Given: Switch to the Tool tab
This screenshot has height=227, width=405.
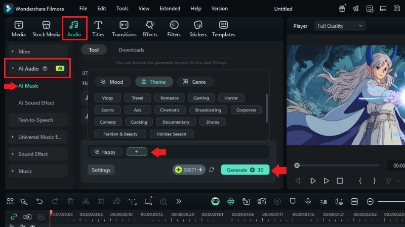Looking at the screenshot, I should point(94,50).
